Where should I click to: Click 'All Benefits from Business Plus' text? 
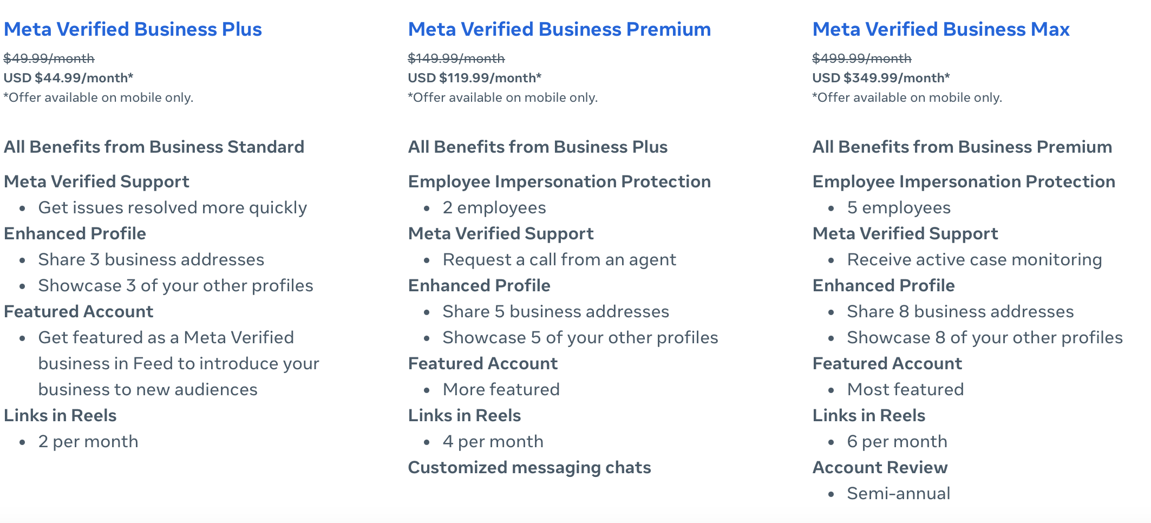pos(538,147)
